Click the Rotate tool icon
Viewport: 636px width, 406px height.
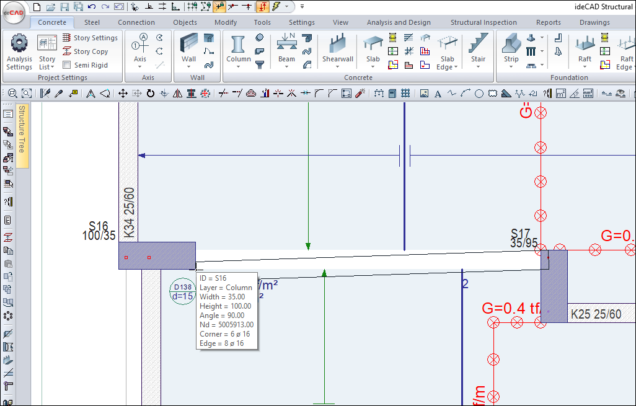pos(150,94)
